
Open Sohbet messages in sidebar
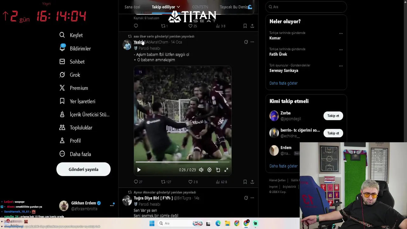coord(72,62)
